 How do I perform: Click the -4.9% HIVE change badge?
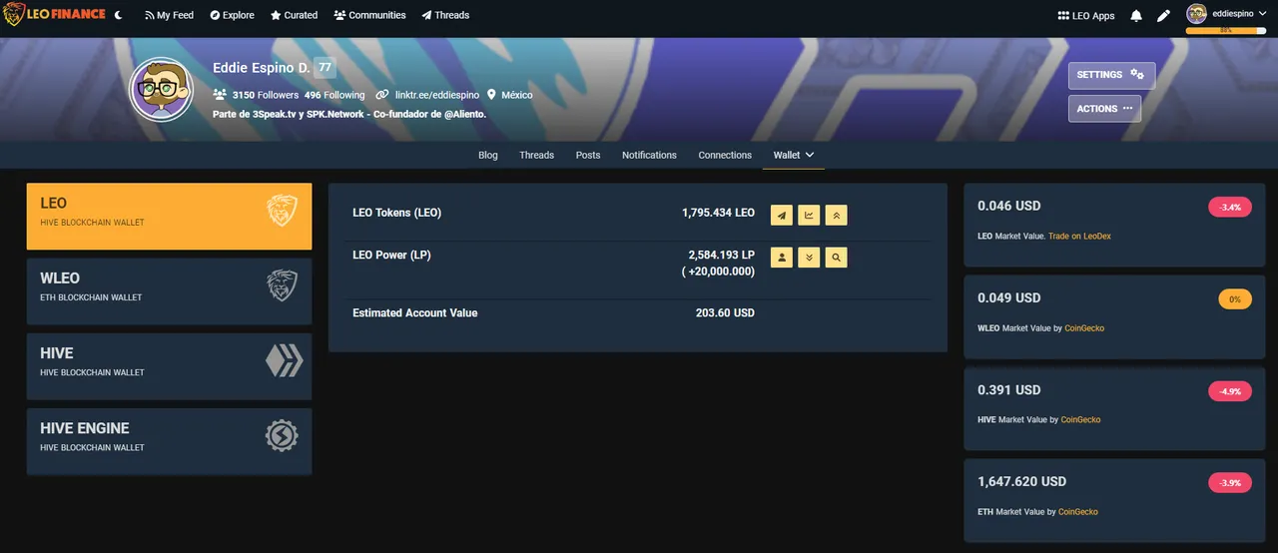tap(1230, 391)
